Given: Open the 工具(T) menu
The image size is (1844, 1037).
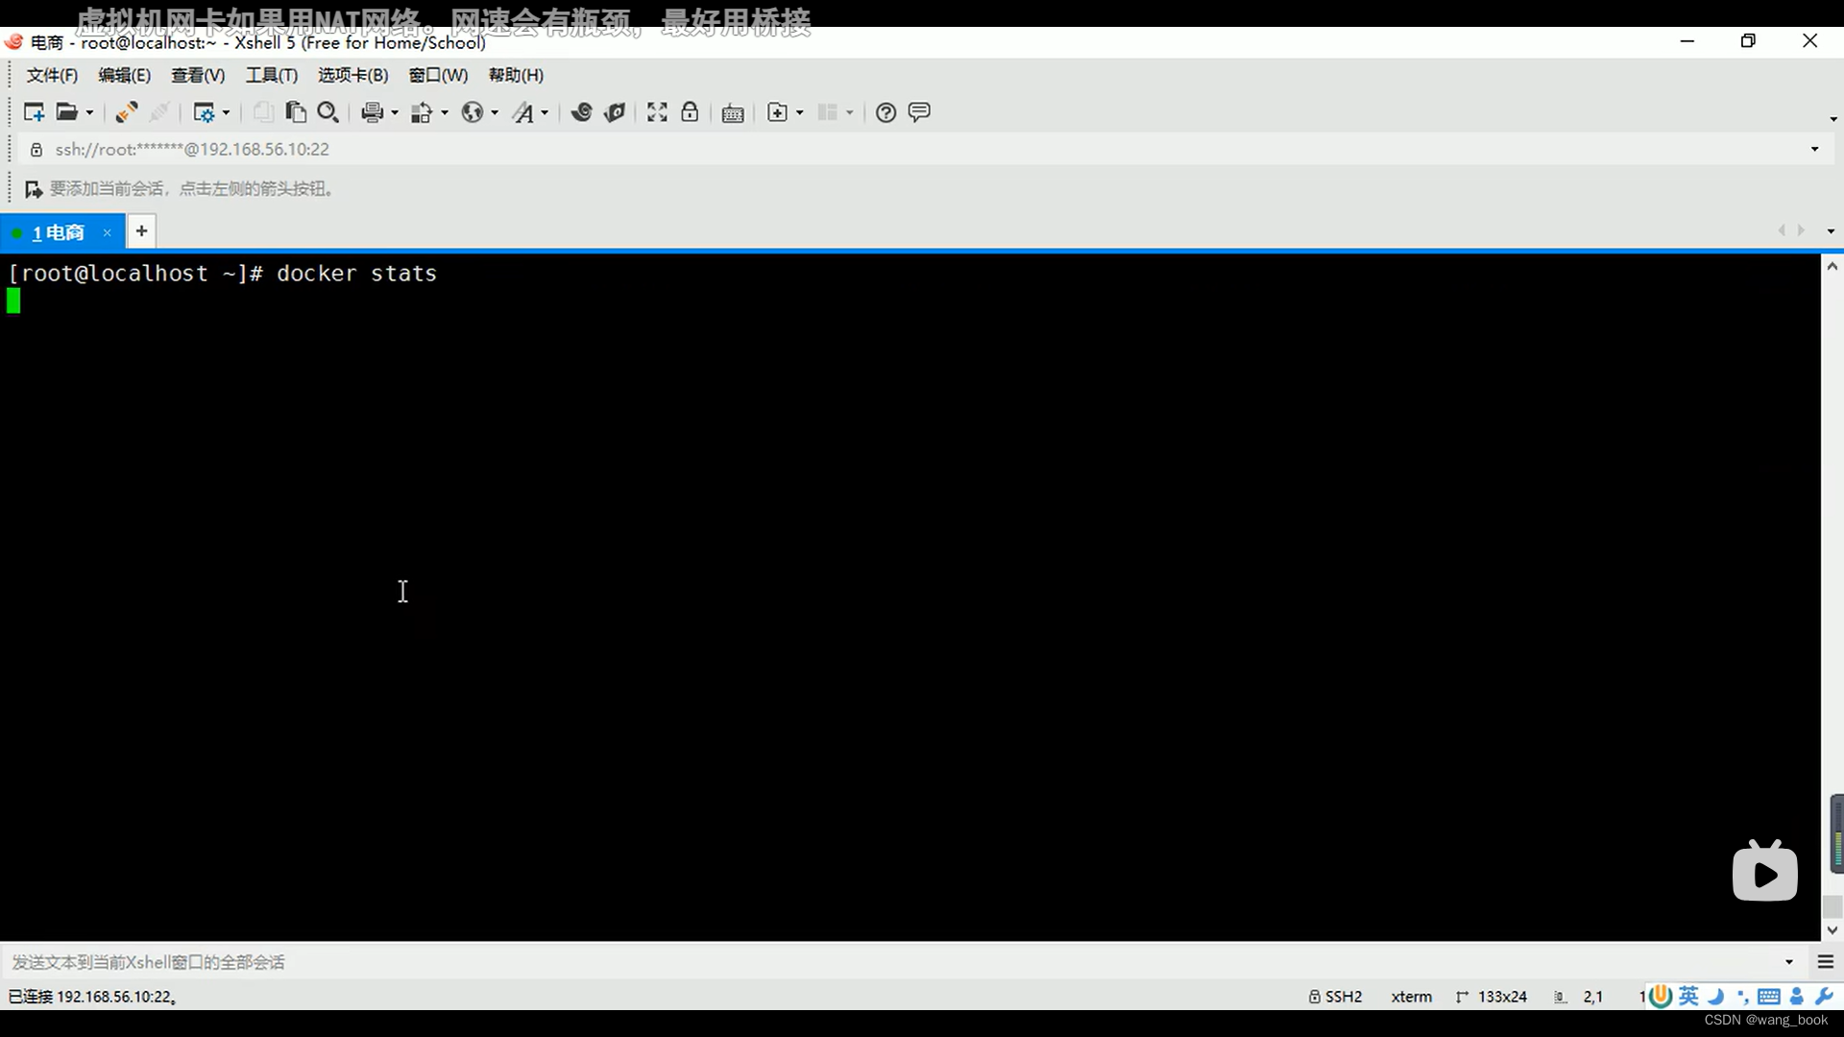Looking at the screenshot, I should (272, 75).
